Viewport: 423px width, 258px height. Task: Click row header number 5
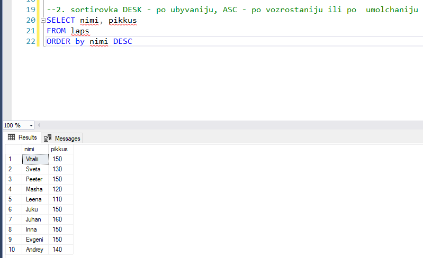point(14,199)
